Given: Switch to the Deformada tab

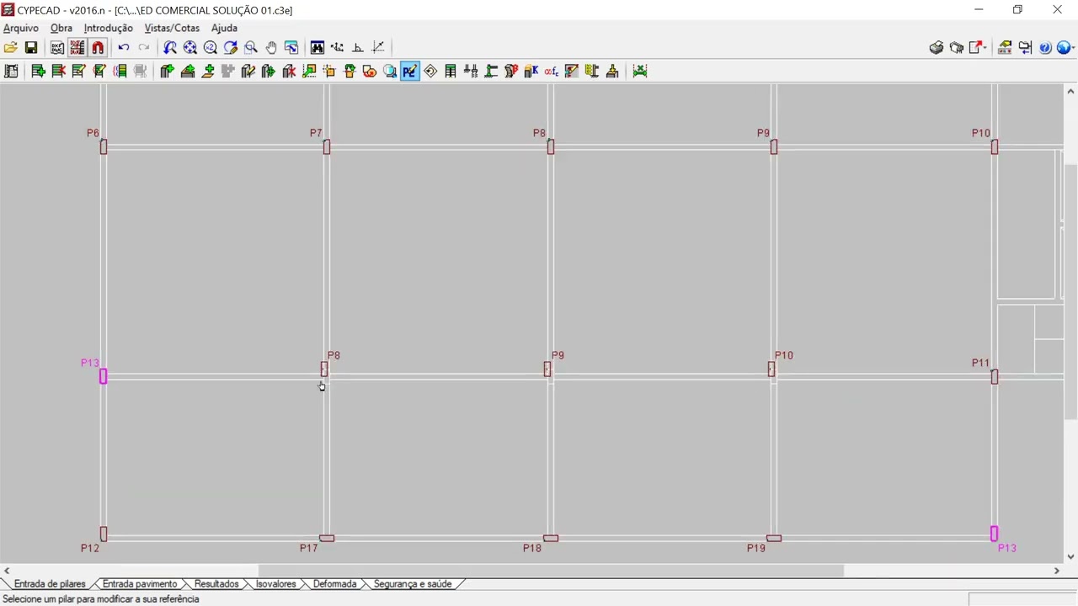Looking at the screenshot, I should click(334, 584).
